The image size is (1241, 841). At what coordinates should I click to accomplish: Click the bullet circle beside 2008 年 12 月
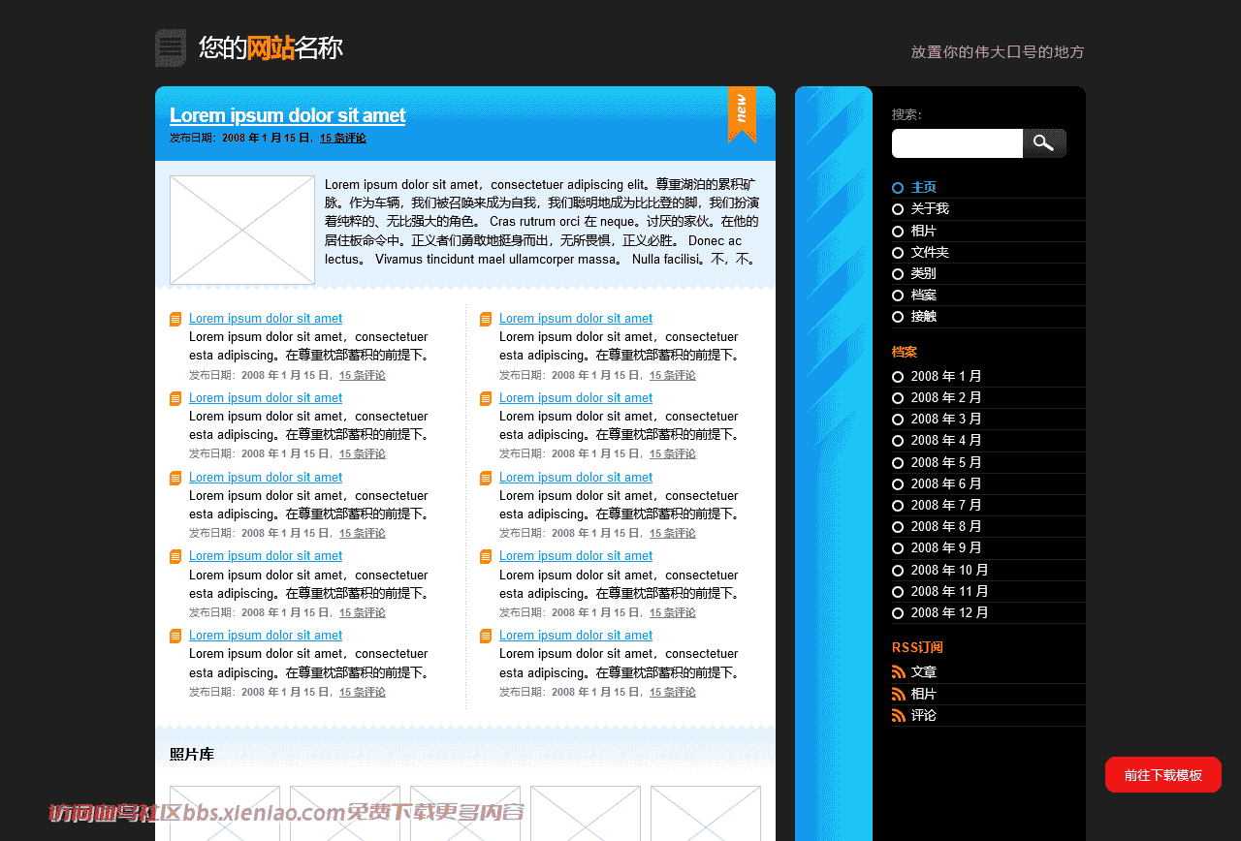click(898, 613)
